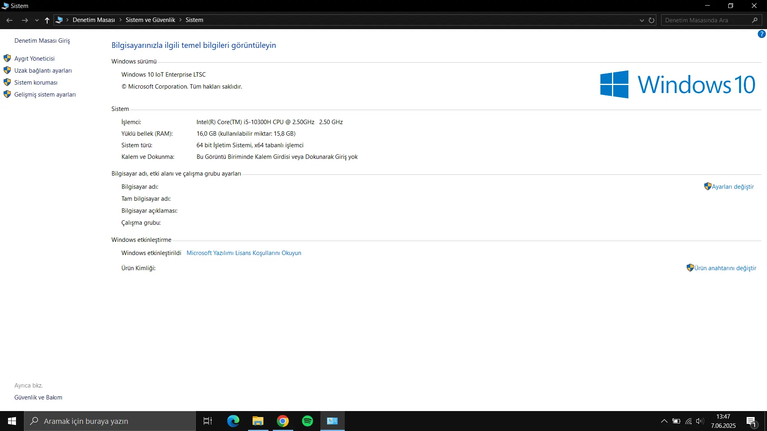Open the blue help question mark
The width and height of the screenshot is (767, 431).
pos(761,34)
